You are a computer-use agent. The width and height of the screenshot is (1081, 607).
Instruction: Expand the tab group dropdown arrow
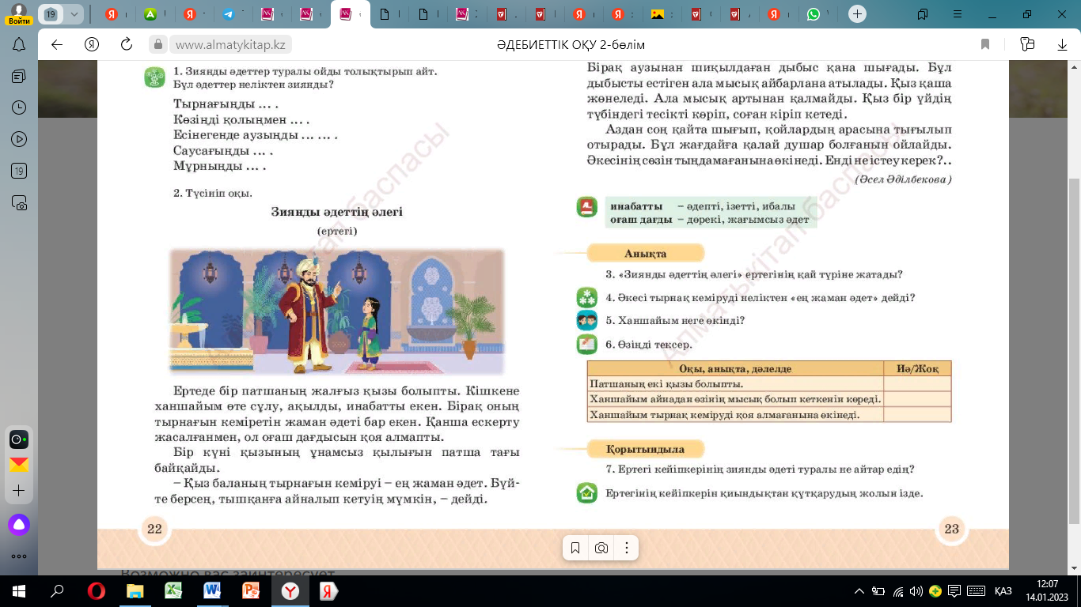(x=75, y=14)
